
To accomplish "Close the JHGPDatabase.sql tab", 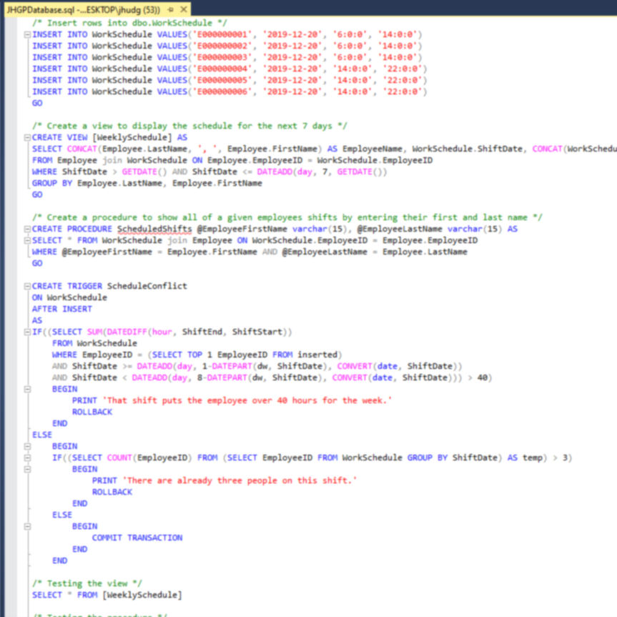I will click(x=184, y=9).
